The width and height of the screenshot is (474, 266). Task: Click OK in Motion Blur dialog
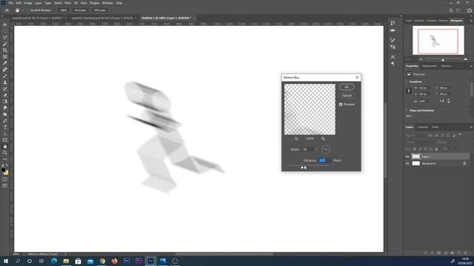(347, 87)
